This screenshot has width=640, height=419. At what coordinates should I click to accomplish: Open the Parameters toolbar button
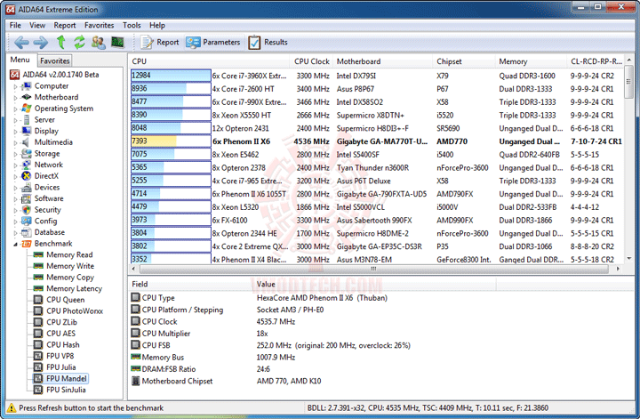pyautogui.click(x=213, y=42)
